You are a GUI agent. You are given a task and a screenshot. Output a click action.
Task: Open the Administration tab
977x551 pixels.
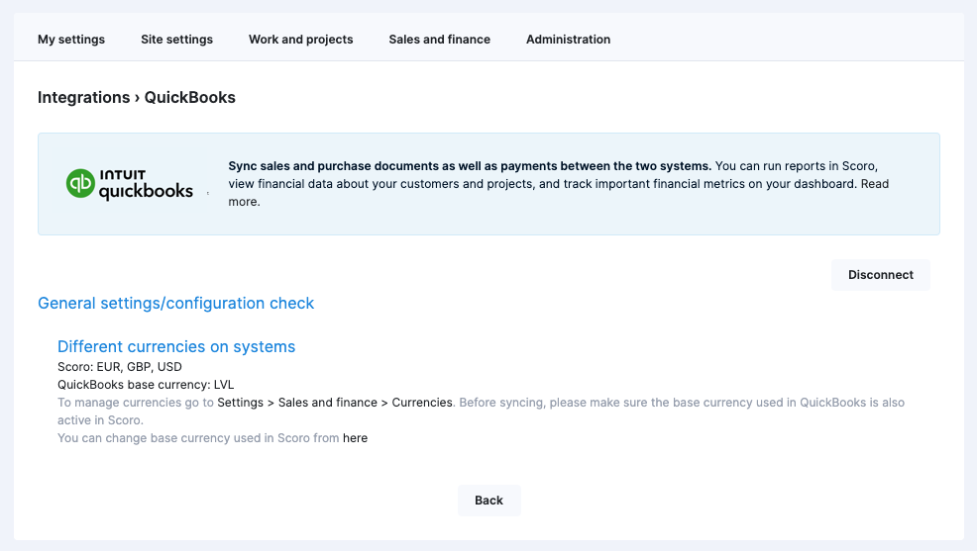tap(568, 40)
